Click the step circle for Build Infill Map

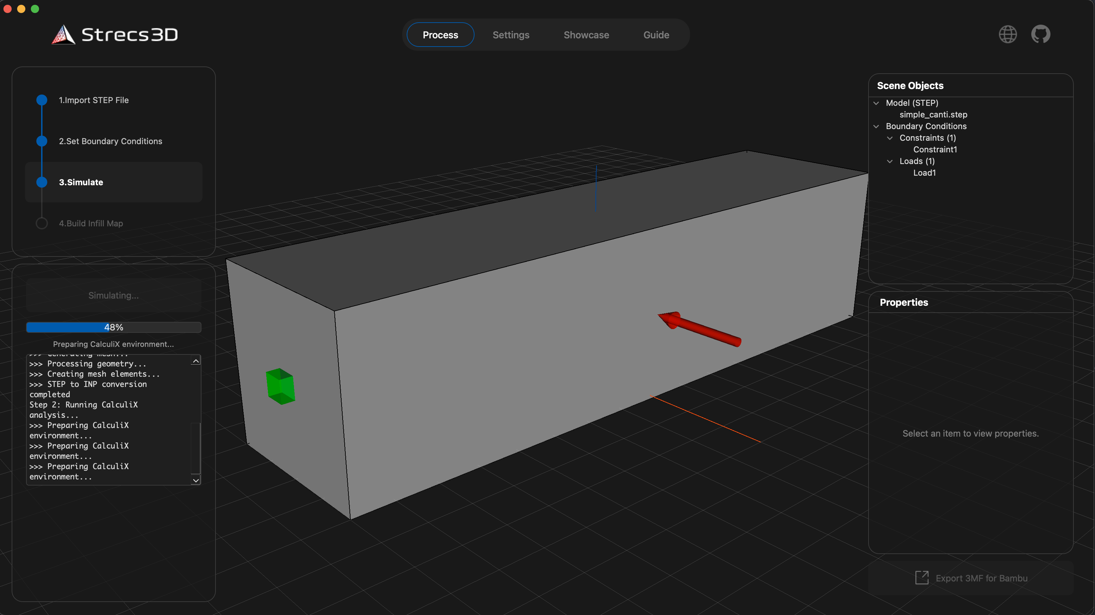[41, 223]
